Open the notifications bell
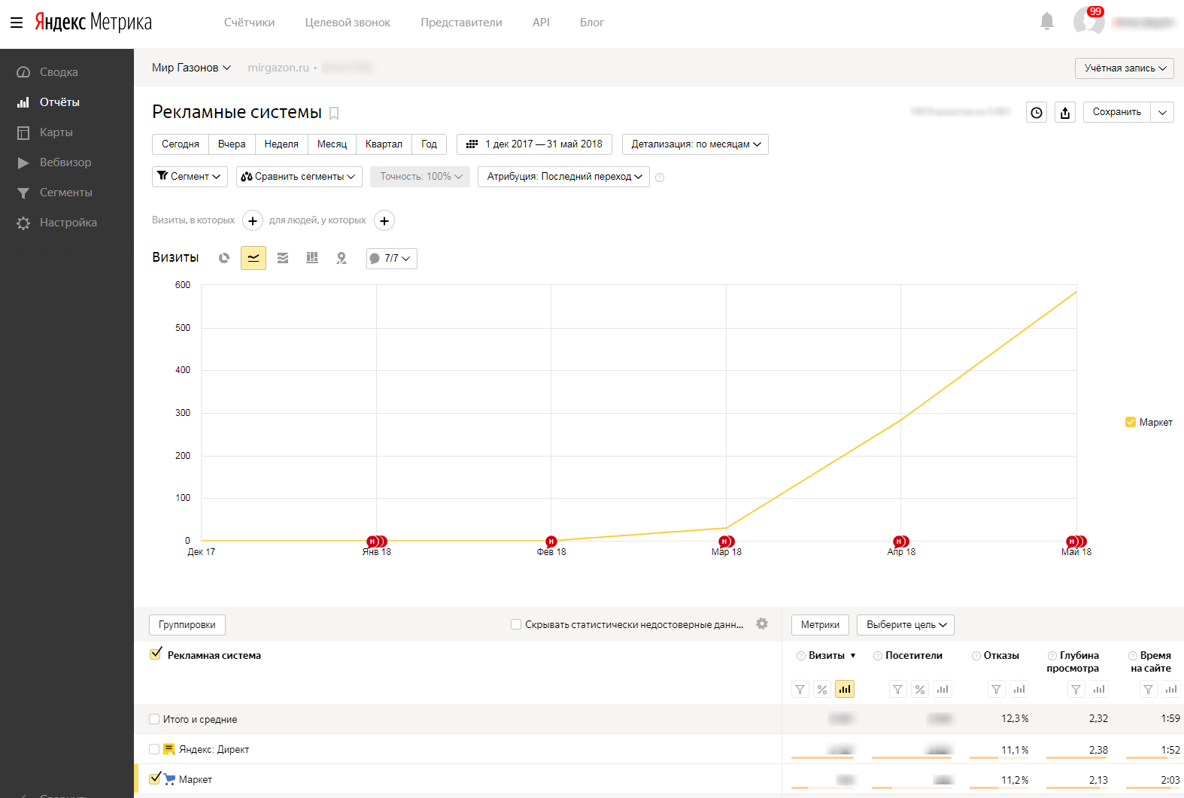Screen dimensions: 1184x798 tap(1047, 21)
